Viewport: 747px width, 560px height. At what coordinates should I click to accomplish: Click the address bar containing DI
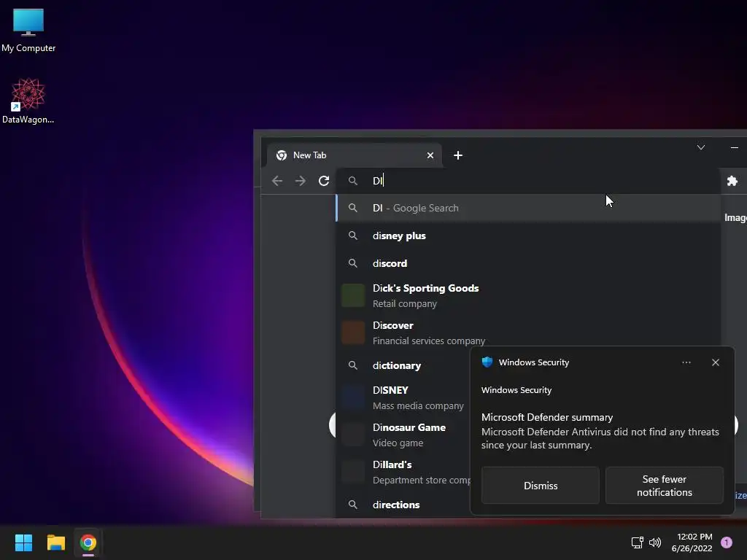(x=528, y=181)
